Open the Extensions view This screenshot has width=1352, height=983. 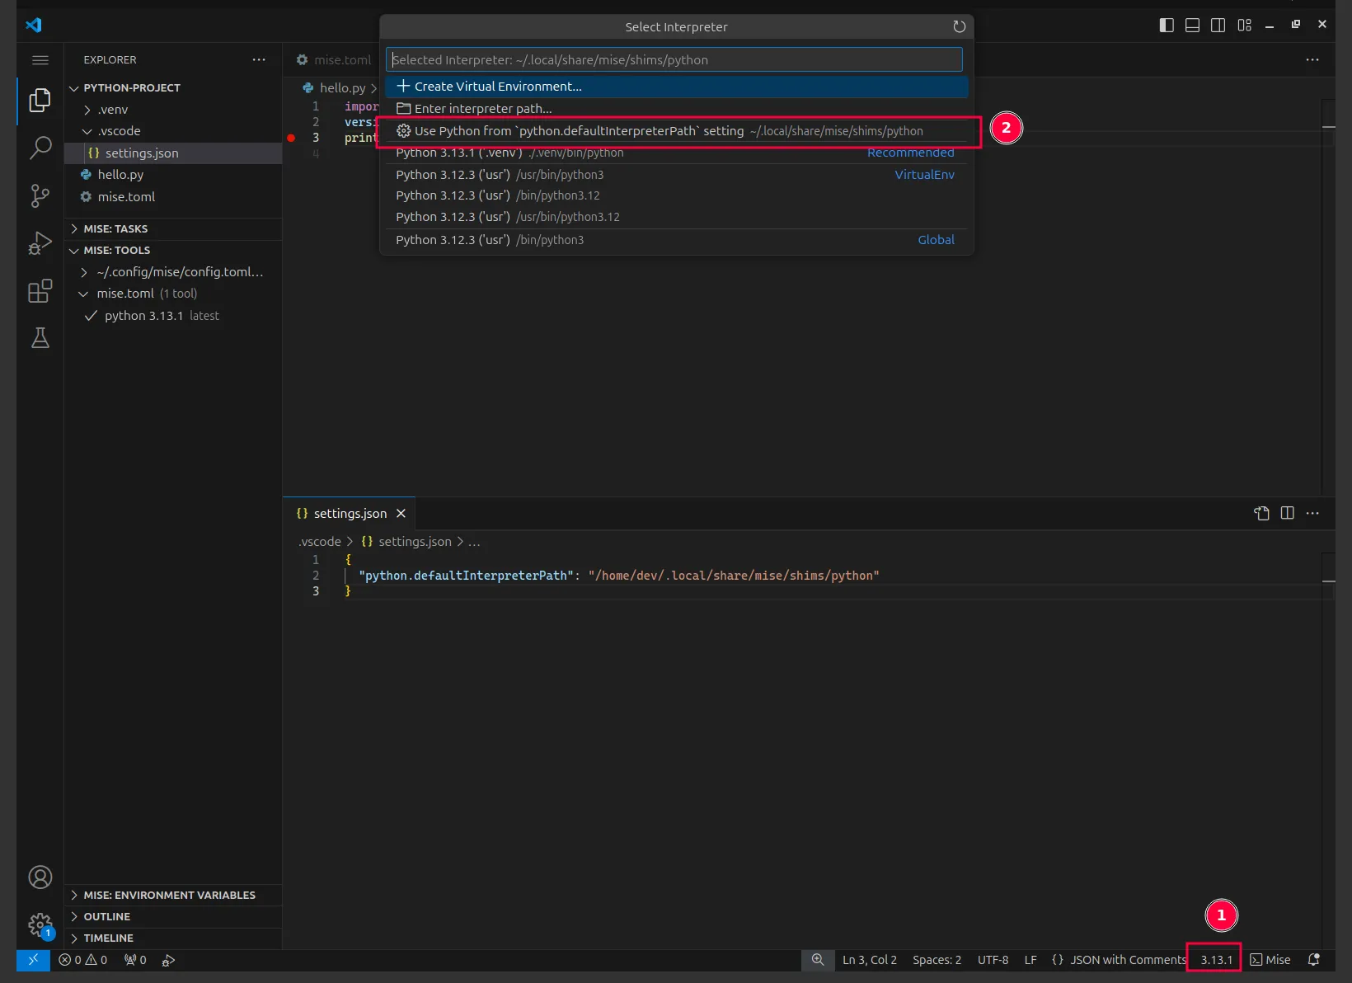(40, 291)
